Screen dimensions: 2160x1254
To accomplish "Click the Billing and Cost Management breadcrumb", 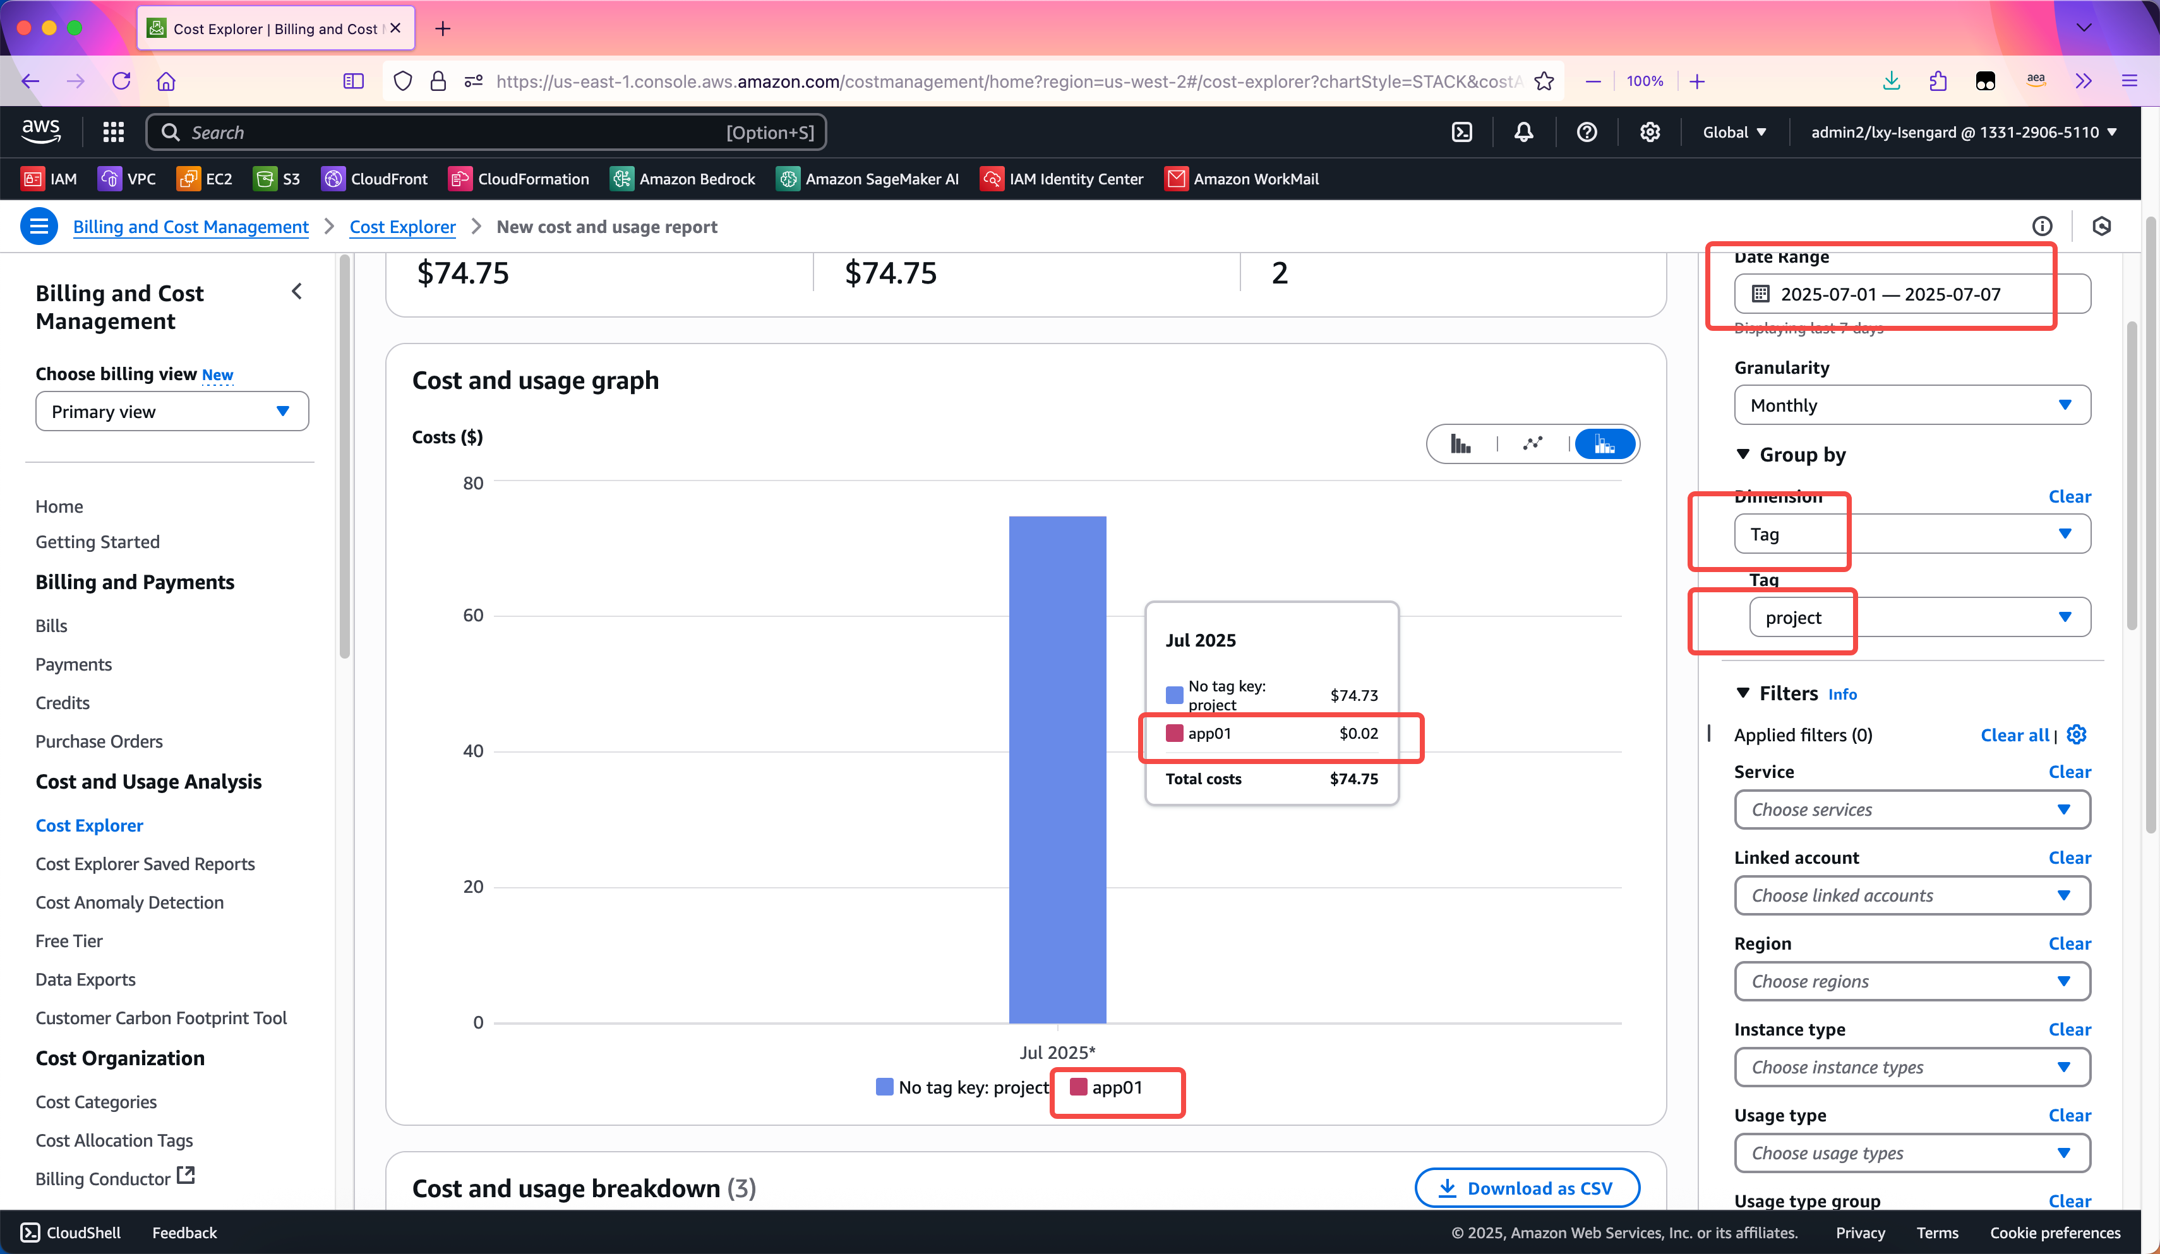I will [190, 226].
